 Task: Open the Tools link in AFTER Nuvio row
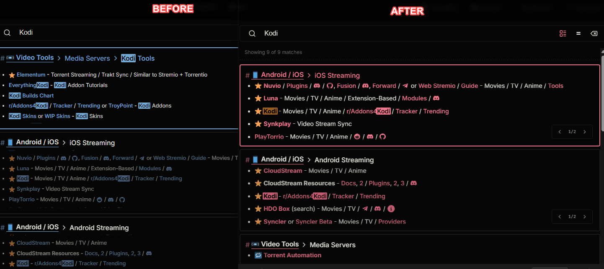[555, 86]
